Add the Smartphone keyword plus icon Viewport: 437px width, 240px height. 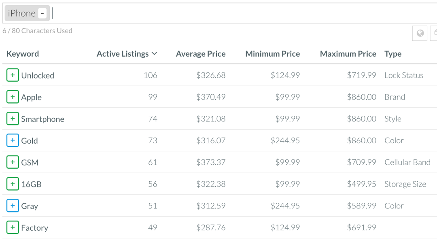pos(13,119)
